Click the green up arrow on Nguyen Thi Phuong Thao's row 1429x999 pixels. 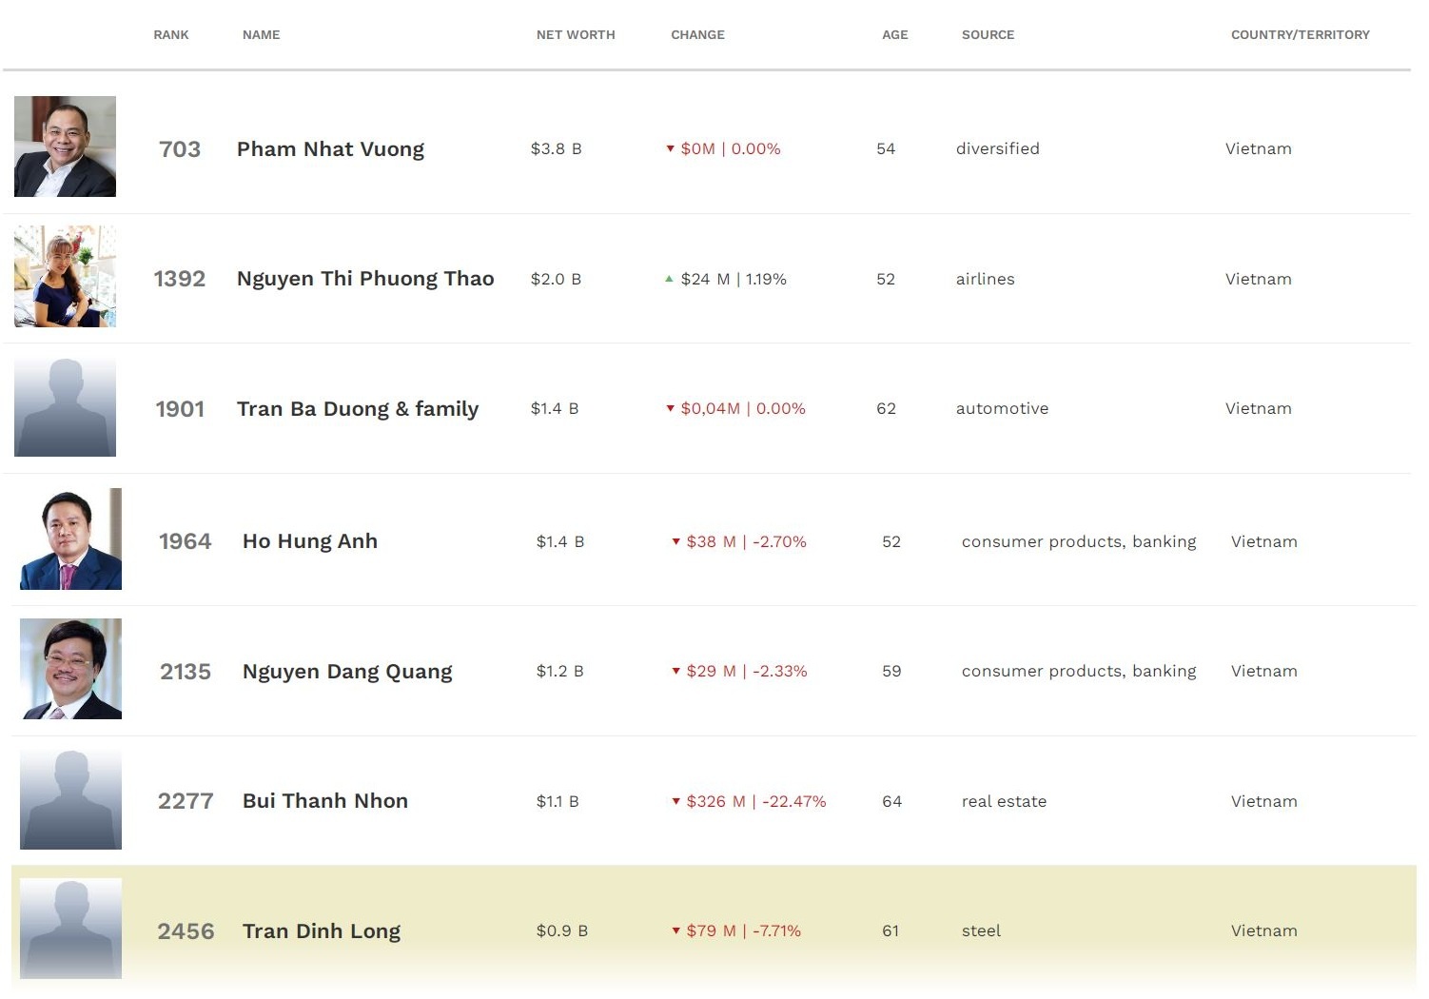(672, 279)
